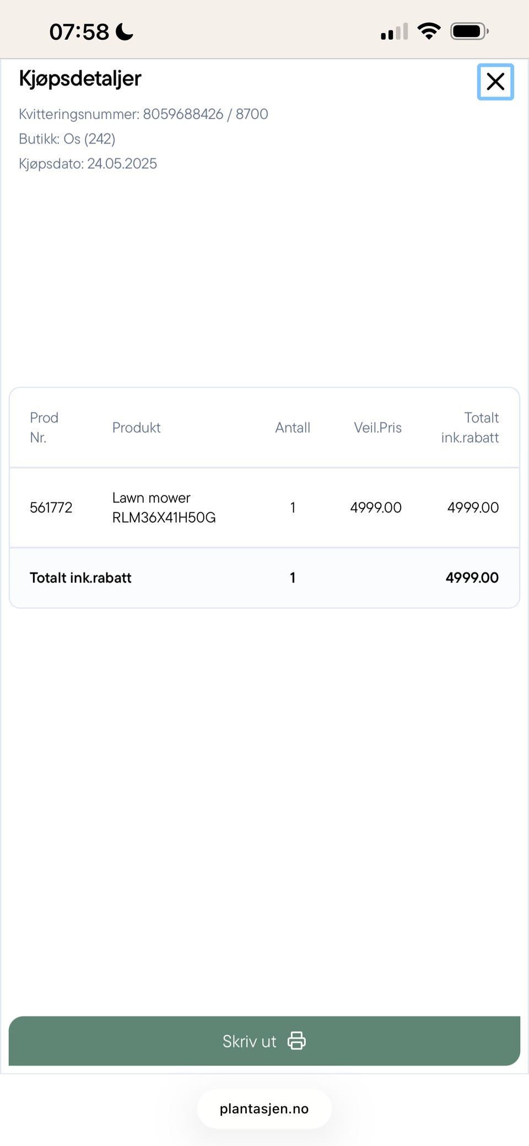
Task: Tap the bold Totalt ink.rabatt summary row
Action: click(x=264, y=578)
